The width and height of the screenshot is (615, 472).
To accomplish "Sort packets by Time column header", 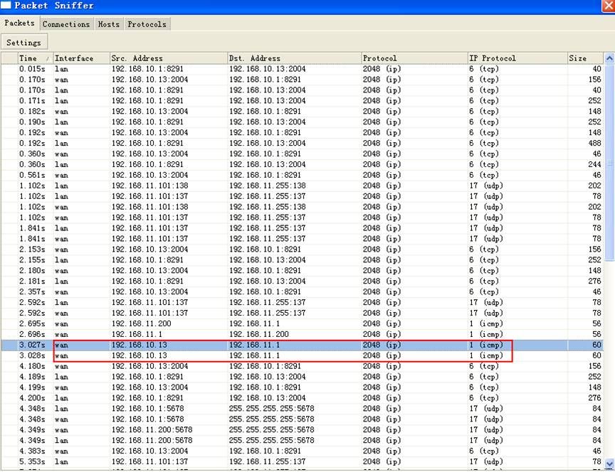I will [x=34, y=58].
